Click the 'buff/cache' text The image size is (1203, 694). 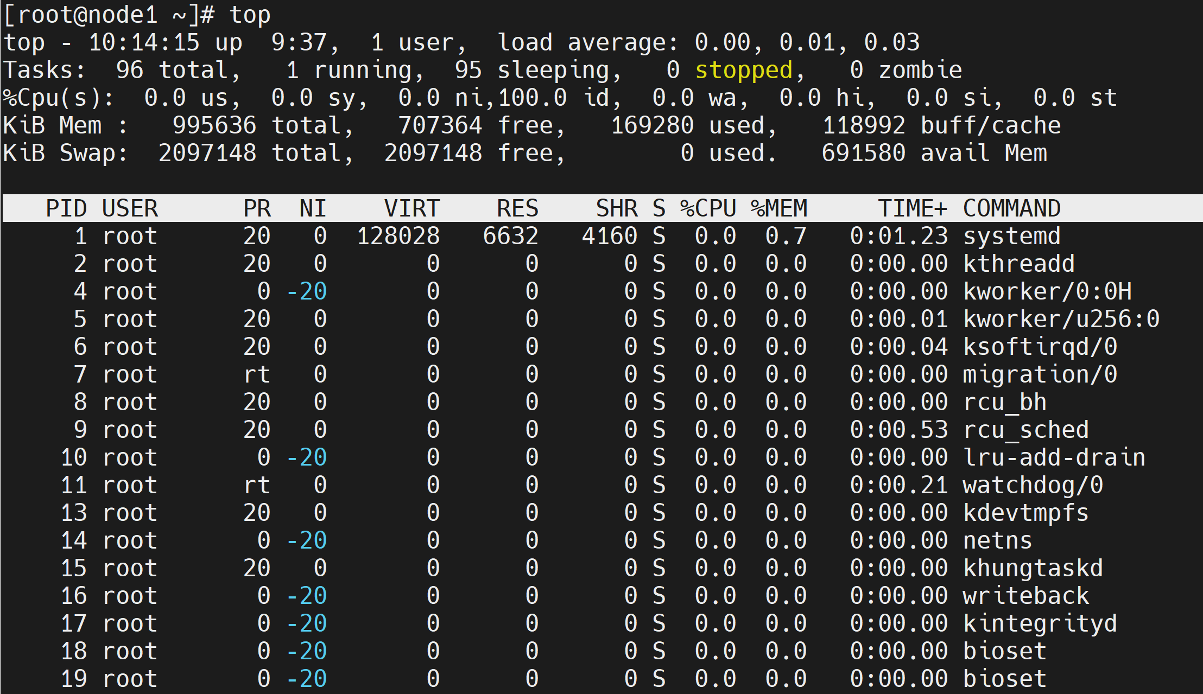coord(990,125)
